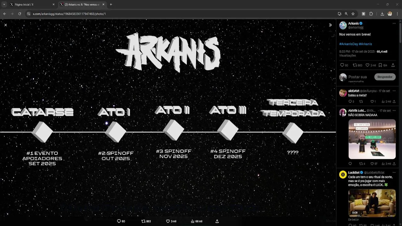
Task: Bookmark this page with star icon
Action: (x=353, y=14)
